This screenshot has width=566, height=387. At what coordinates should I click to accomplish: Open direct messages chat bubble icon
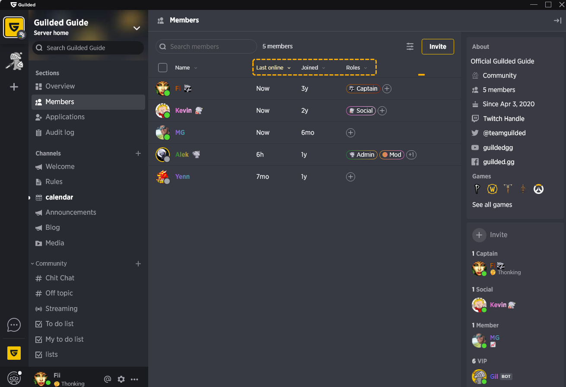pyautogui.click(x=14, y=325)
